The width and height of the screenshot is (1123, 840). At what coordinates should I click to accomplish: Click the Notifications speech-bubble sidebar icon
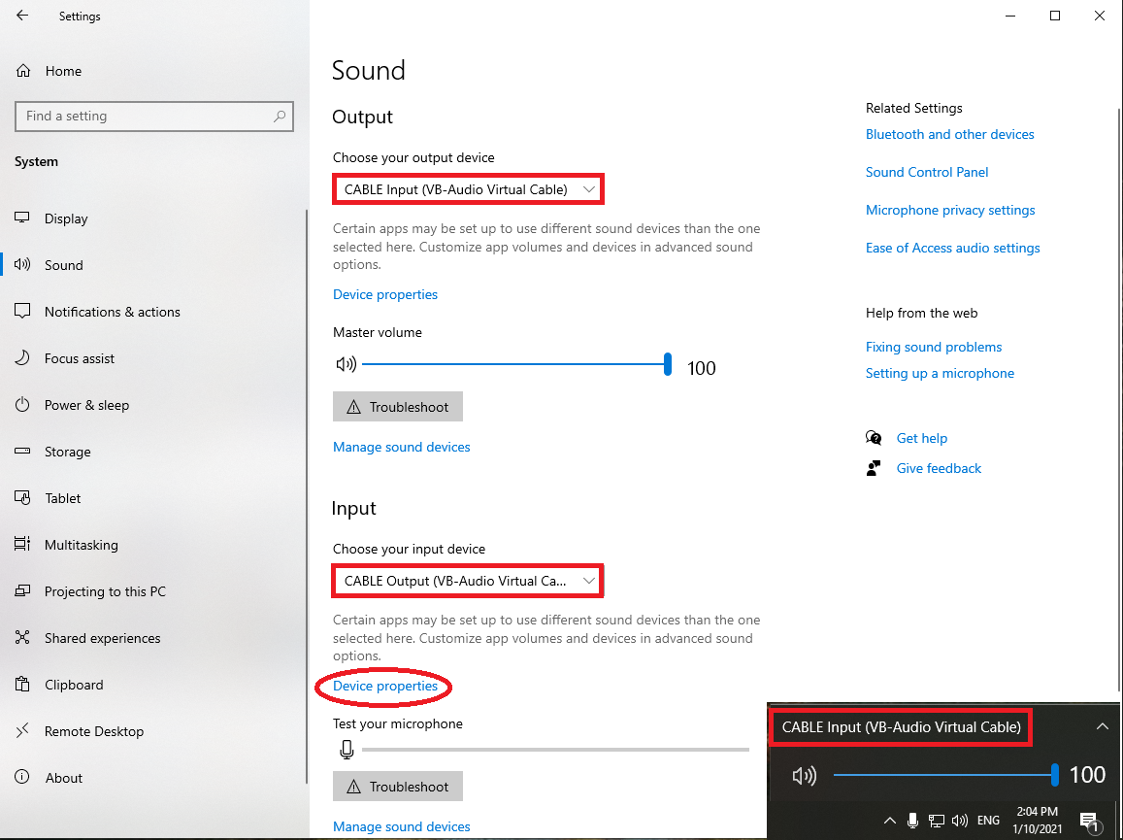(22, 311)
